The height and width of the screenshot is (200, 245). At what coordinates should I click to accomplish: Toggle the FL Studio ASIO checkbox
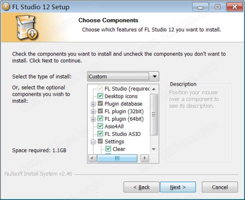click(x=100, y=133)
